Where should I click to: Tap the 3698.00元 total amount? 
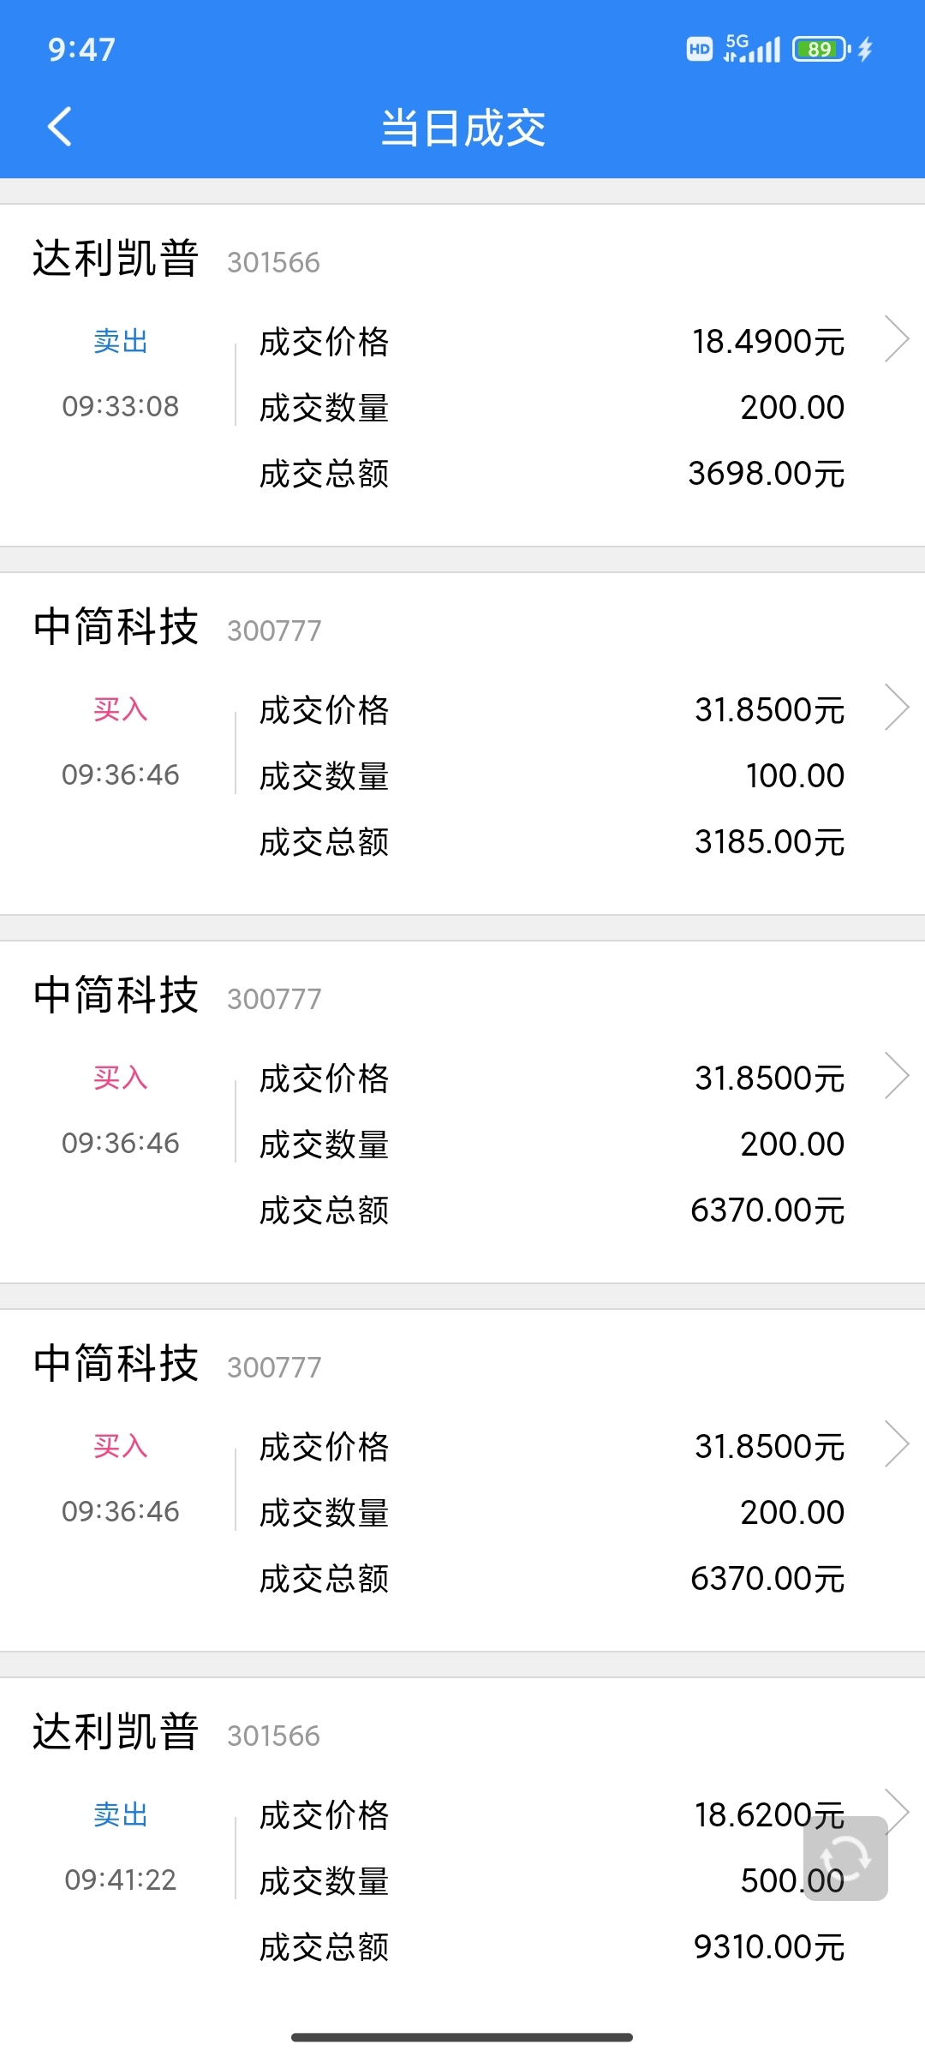pyautogui.click(x=767, y=473)
